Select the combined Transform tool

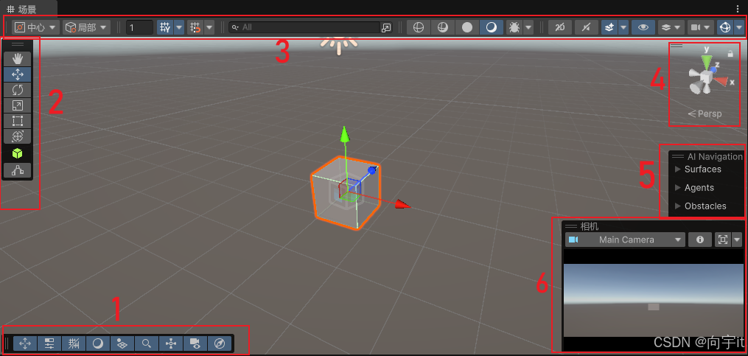[x=17, y=136]
